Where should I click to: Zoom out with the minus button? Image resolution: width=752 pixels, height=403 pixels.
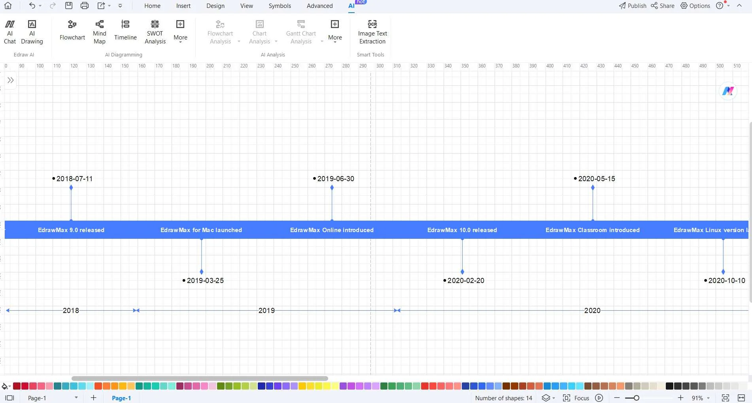click(x=617, y=398)
